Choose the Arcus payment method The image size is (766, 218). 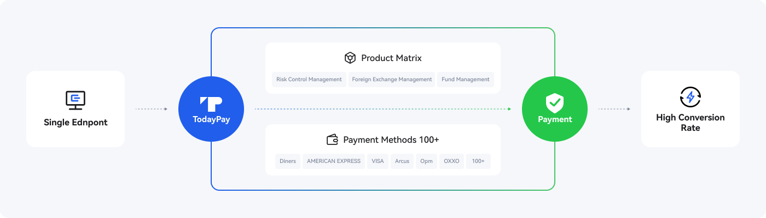coord(402,161)
